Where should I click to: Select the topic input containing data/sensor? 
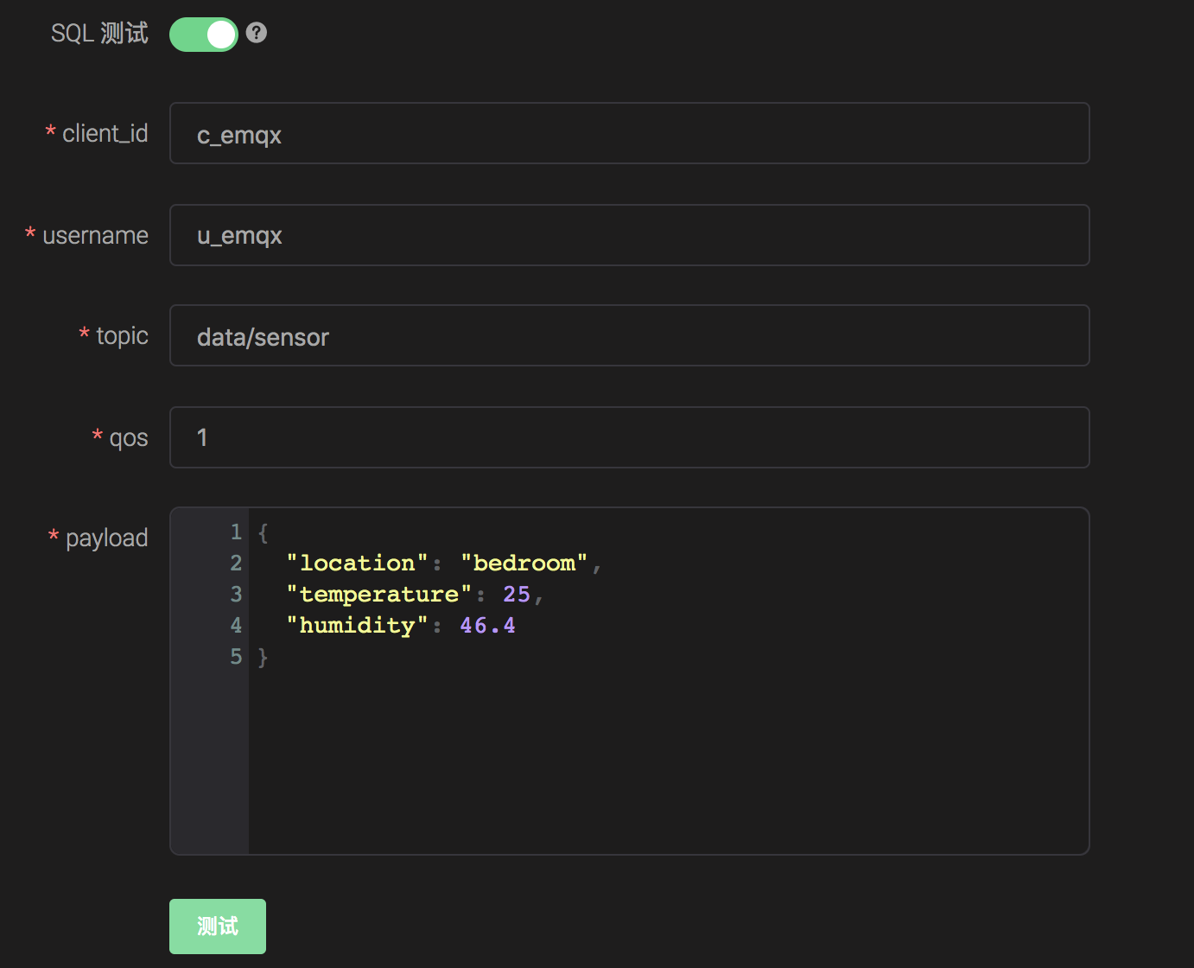coord(629,336)
